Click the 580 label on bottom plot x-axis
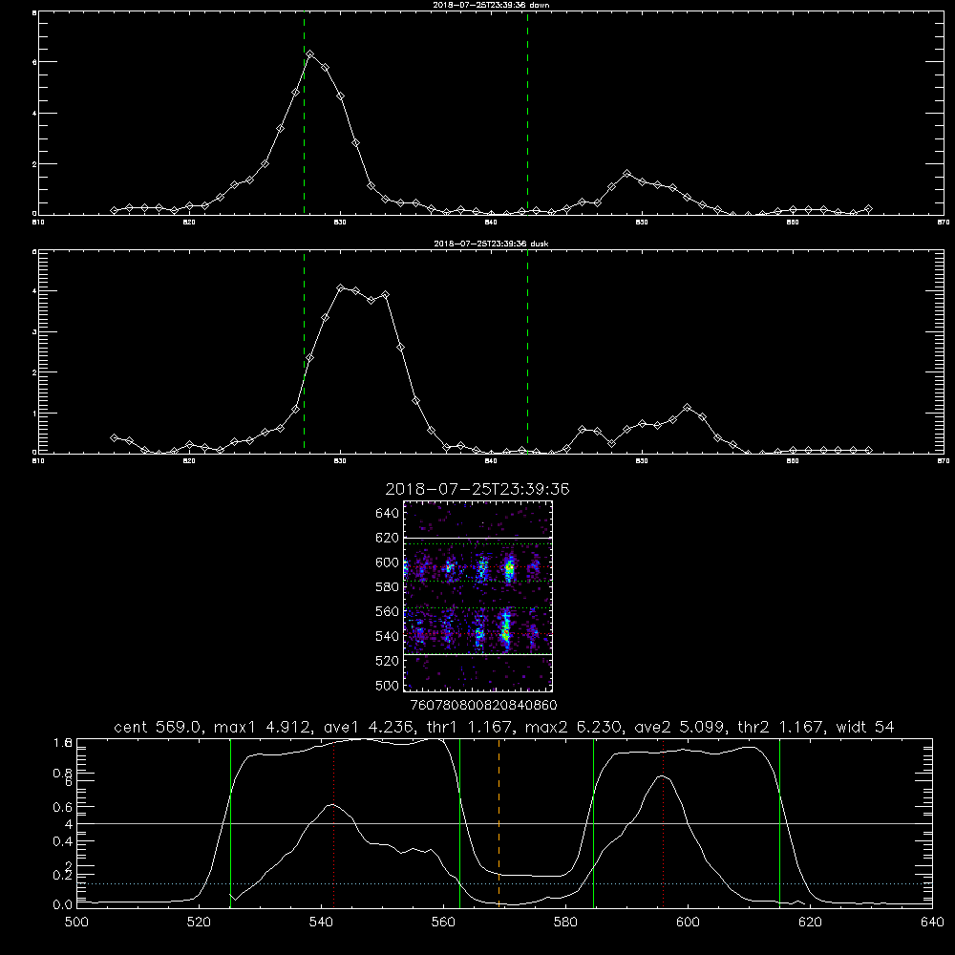 point(565,923)
